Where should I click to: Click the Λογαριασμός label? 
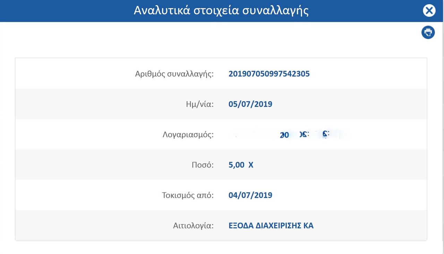tap(188, 134)
